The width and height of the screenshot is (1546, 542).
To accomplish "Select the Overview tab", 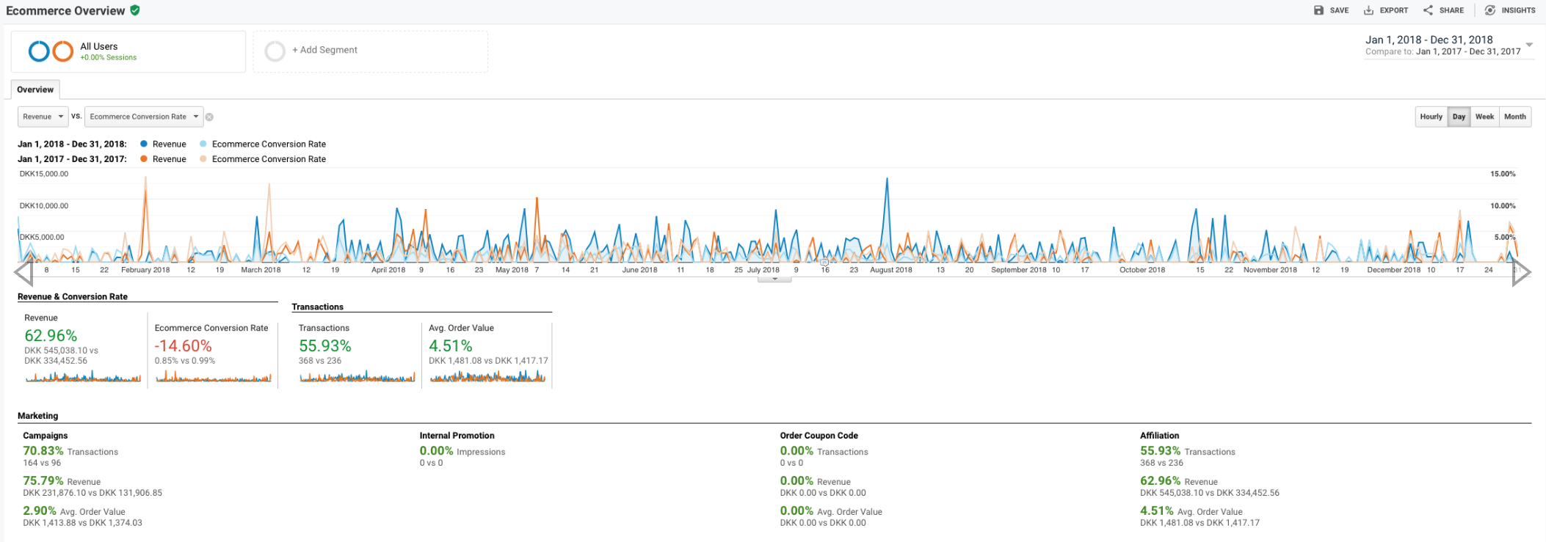I will pos(35,89).
